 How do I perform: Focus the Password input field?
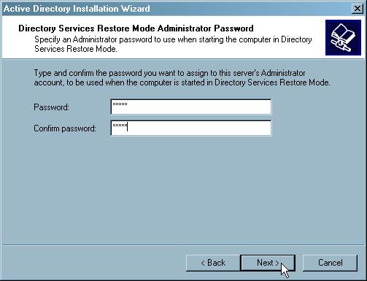pyautogui.click(x=191, y=107)
